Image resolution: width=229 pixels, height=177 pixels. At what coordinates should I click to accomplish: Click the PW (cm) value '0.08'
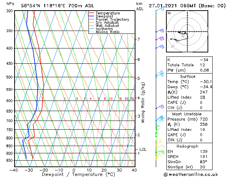pyautogui.click(x=204, y=70)
